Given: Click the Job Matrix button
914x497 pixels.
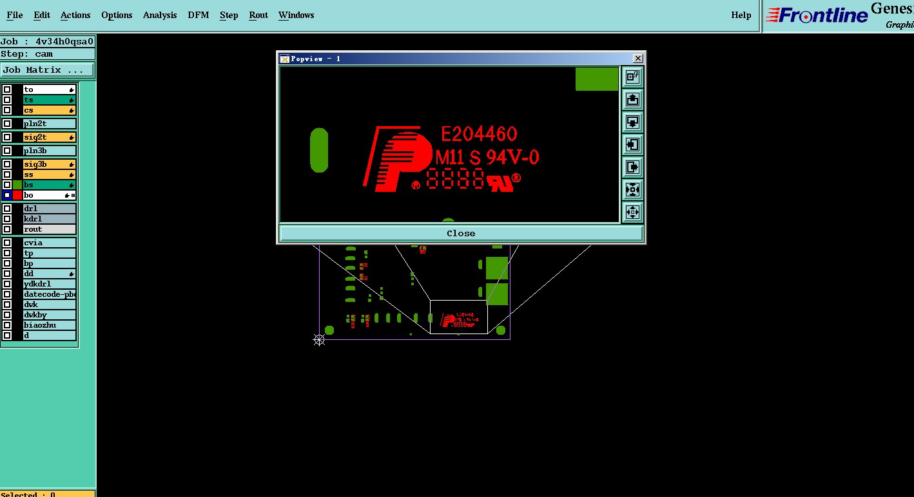Looking at the screenshot, I should point(48,70).
